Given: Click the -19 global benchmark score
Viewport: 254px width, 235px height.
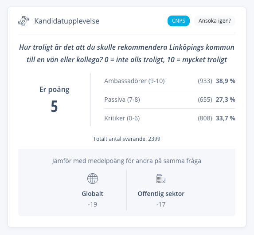Looking at the screenshot, I should click(93, 204).
